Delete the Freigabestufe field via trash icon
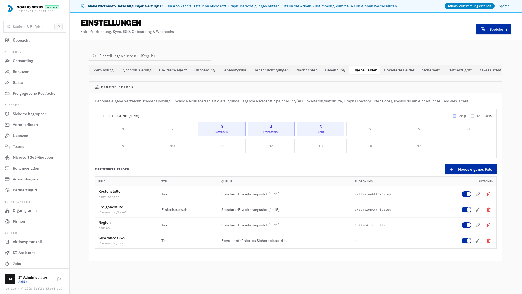This screenshot has height=294, width=522. [489, 210]
